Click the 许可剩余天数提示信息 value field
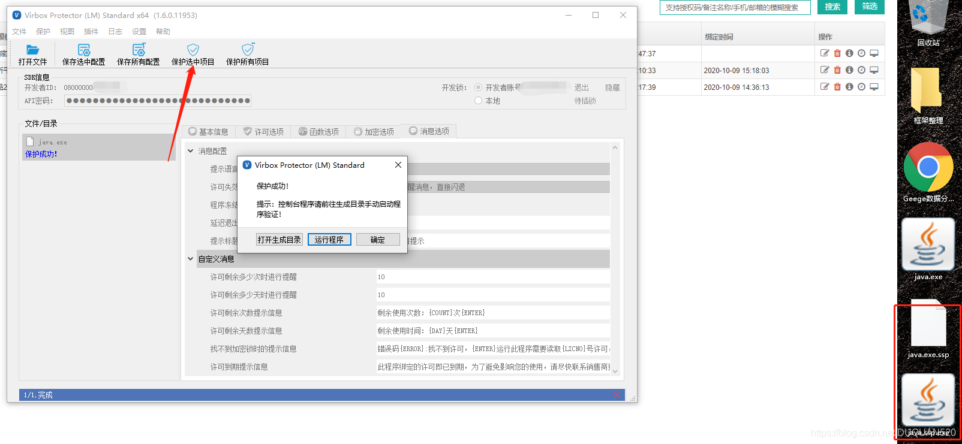Screen dimensions: 962x444 (x=493, y=331)
